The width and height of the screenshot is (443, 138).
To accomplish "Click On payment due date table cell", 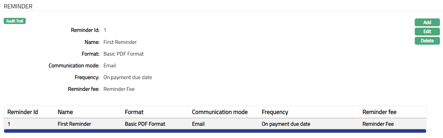I will [286, 124].
